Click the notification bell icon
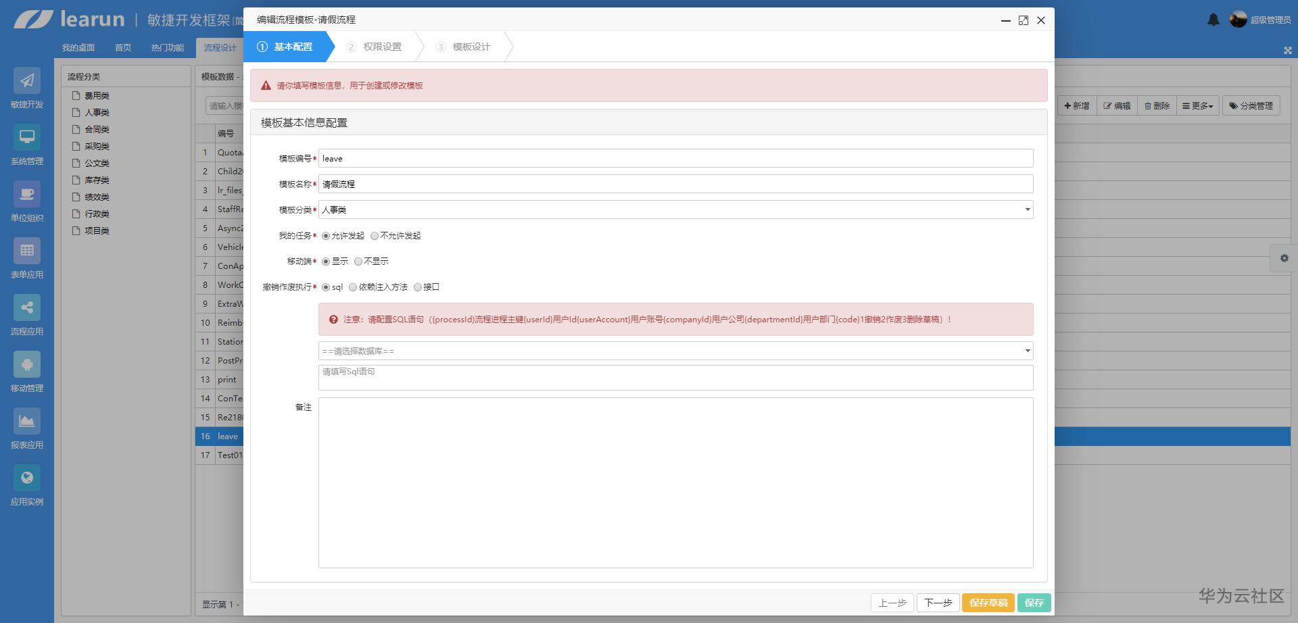This screenshot has height=623, width=1298. click(x=1213, y=20)
